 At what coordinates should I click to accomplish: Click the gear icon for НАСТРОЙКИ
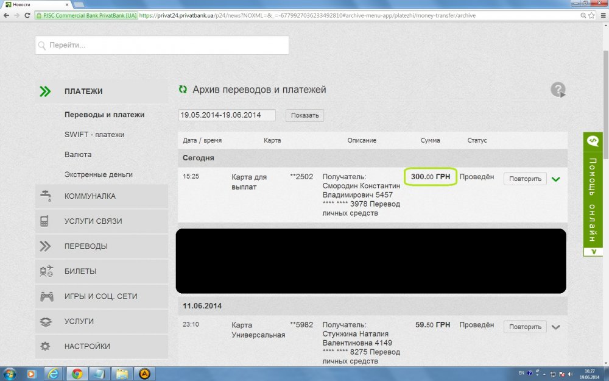pyautogui.click(x=45, y=346)
